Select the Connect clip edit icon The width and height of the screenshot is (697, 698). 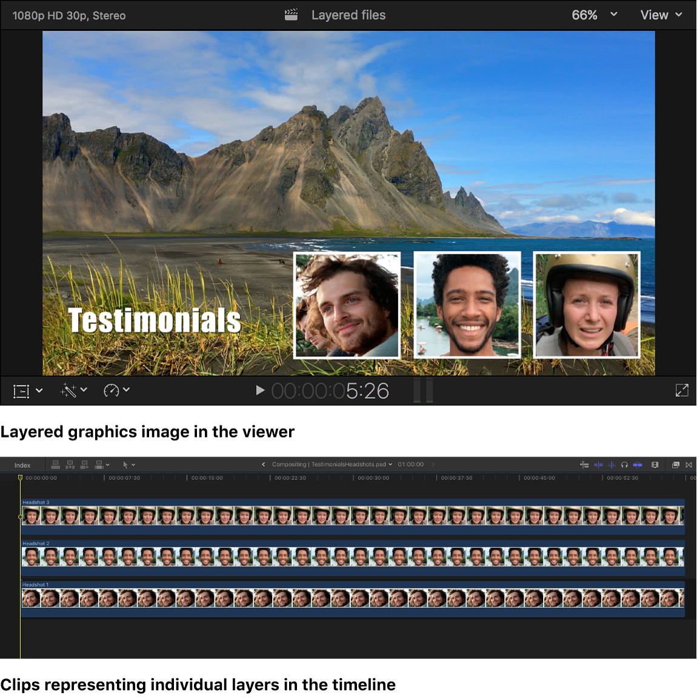click(56, 465)
